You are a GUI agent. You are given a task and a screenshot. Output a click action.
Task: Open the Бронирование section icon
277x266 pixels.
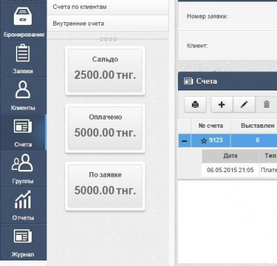pyautogui.click(x=23, y=17)
